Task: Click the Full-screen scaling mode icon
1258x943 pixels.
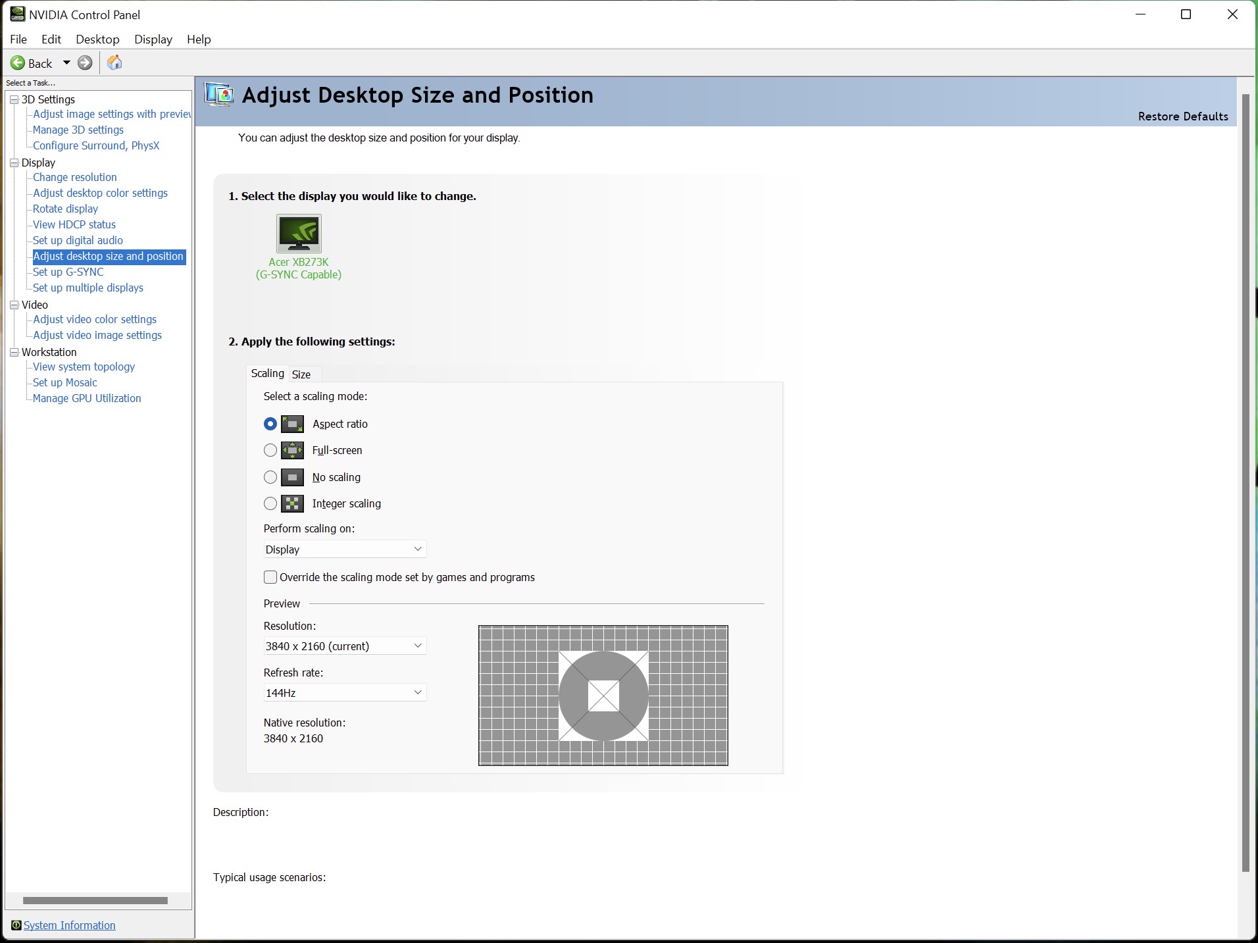Action: (x=292, y=450)
